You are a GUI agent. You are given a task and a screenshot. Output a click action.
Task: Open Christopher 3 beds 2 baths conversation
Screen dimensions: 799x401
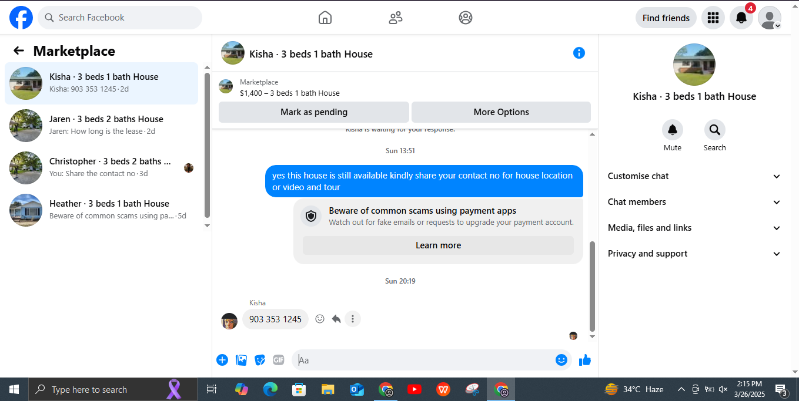click(102, 168)
